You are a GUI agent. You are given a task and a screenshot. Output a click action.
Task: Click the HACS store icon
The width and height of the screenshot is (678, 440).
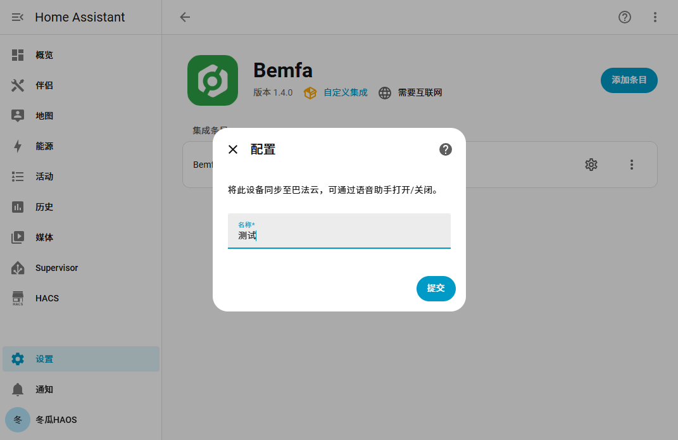(x=18, y=298)
